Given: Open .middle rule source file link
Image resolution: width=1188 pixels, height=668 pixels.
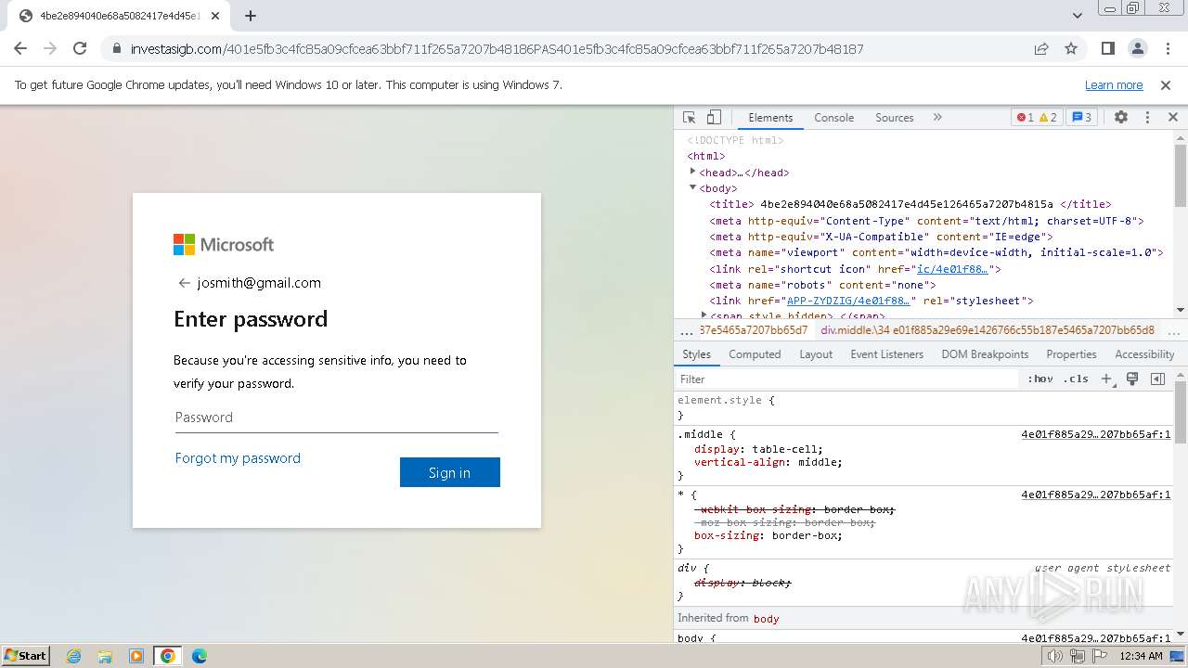Looking at the screenshot, I should 1095,434.
